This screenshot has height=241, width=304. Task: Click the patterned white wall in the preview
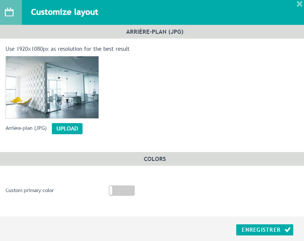pyautogui.click(x=33, y=88)
